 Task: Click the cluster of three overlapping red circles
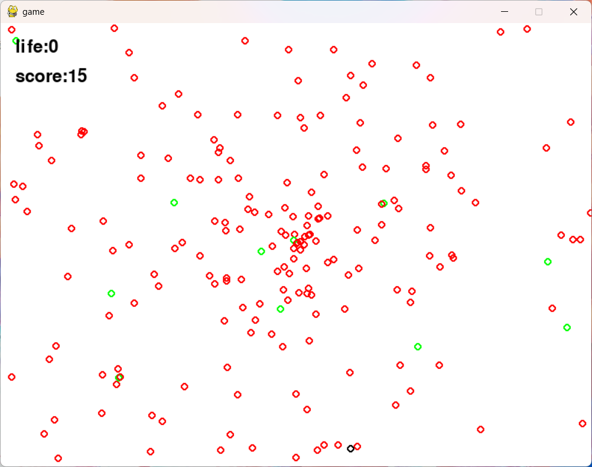tap(82, 132)
